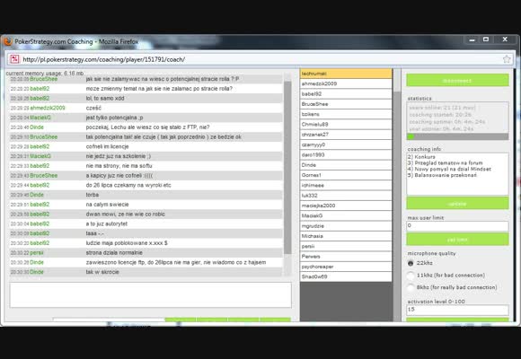Click the green disconnect button
Viewport: 521px width, 359px height.
pos(457,81)
